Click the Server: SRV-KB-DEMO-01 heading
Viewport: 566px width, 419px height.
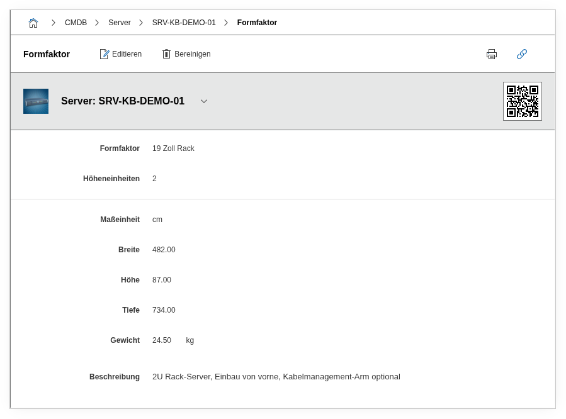coord(123,101)
